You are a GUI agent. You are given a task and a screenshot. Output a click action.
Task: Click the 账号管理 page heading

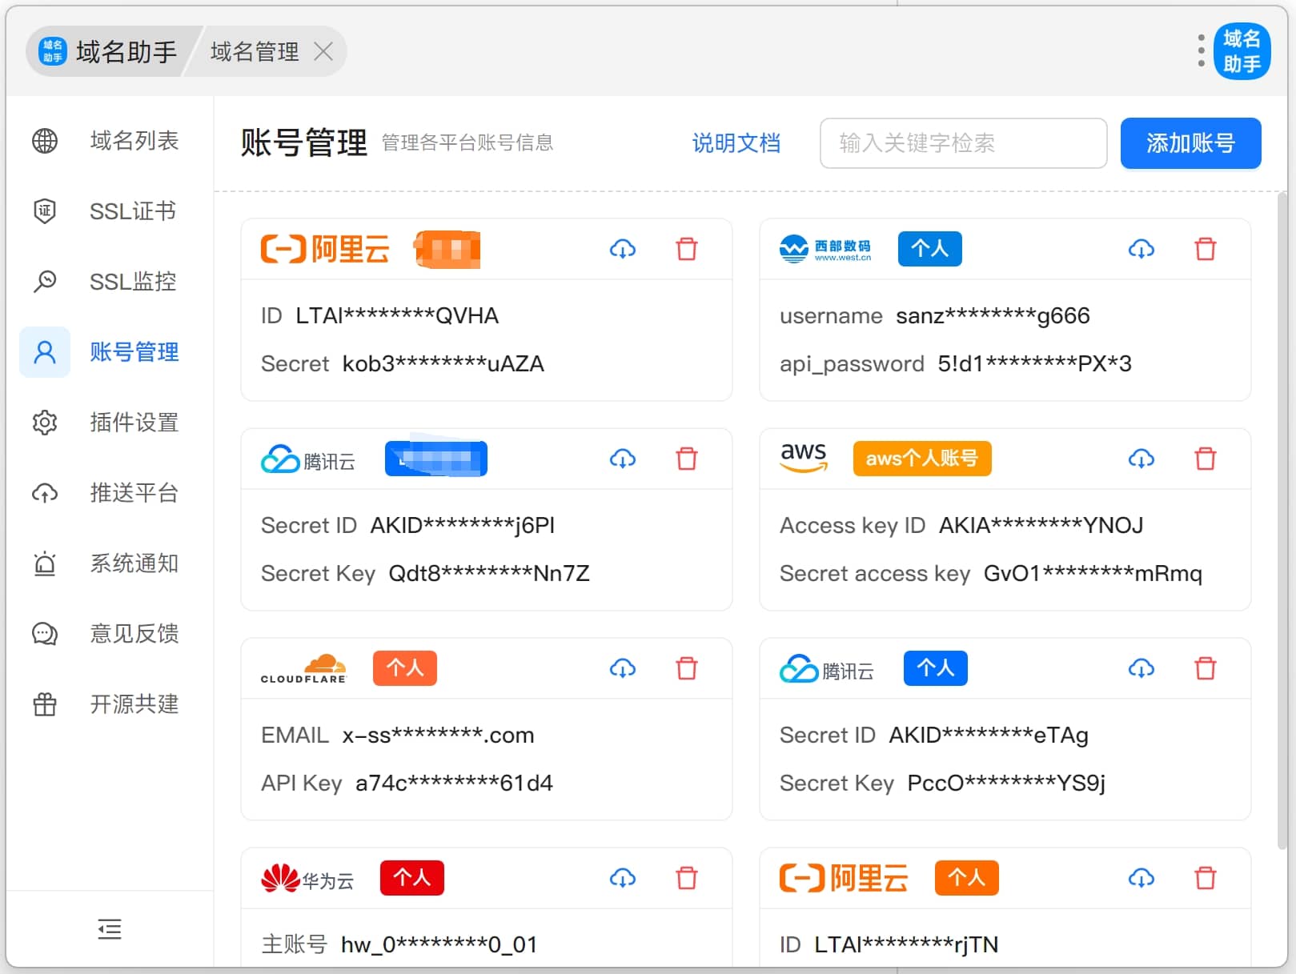(304, 143)
